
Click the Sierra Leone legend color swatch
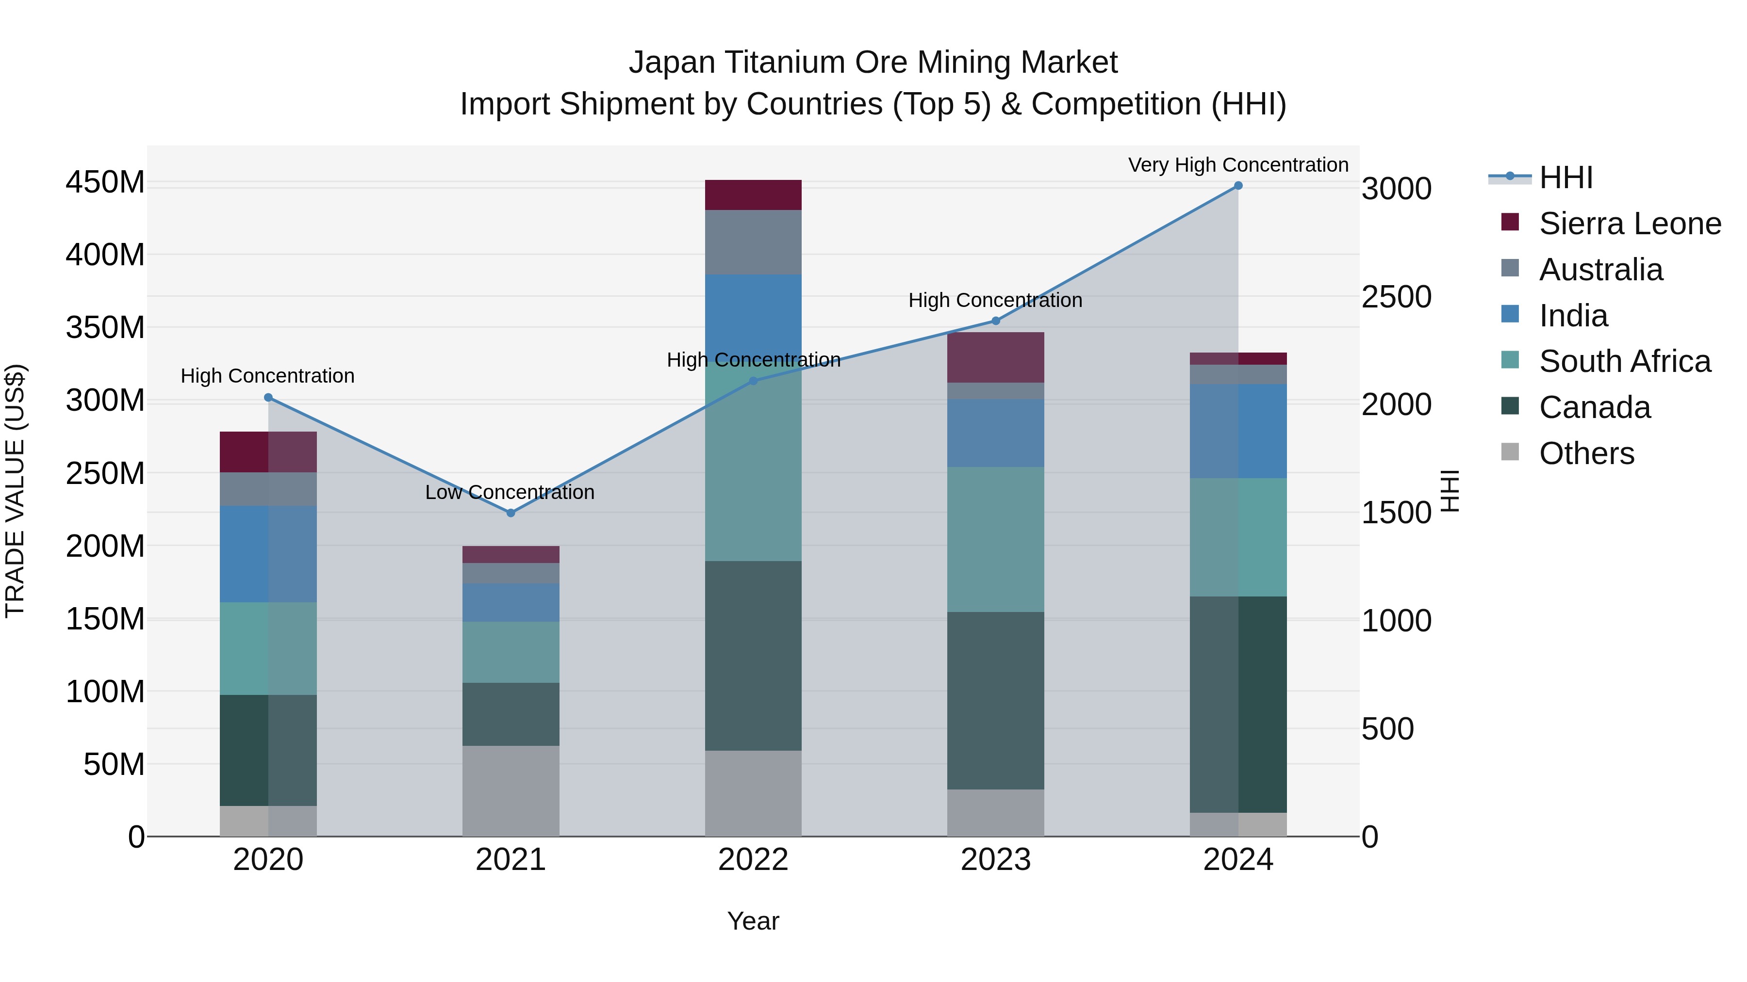[1510, 222]
